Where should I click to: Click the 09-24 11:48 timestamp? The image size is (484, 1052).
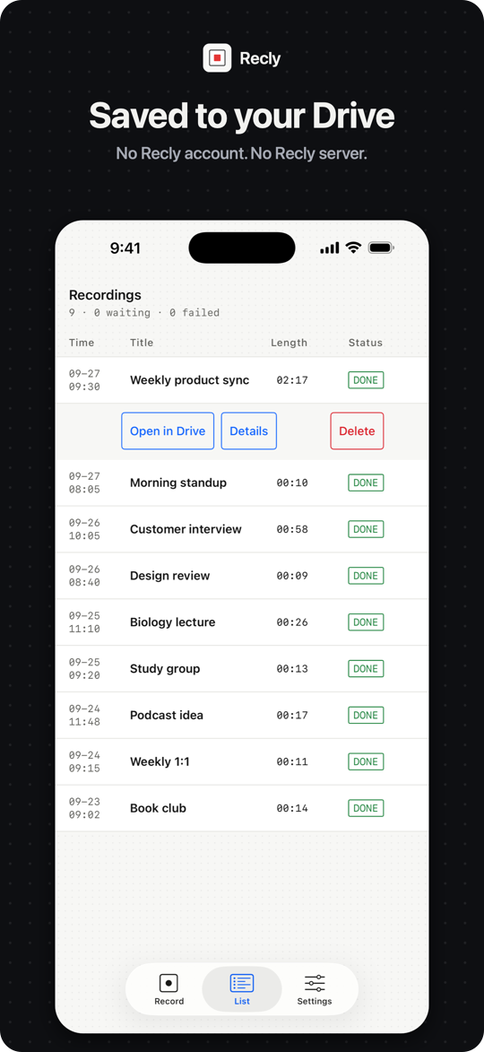pos(84,715)
